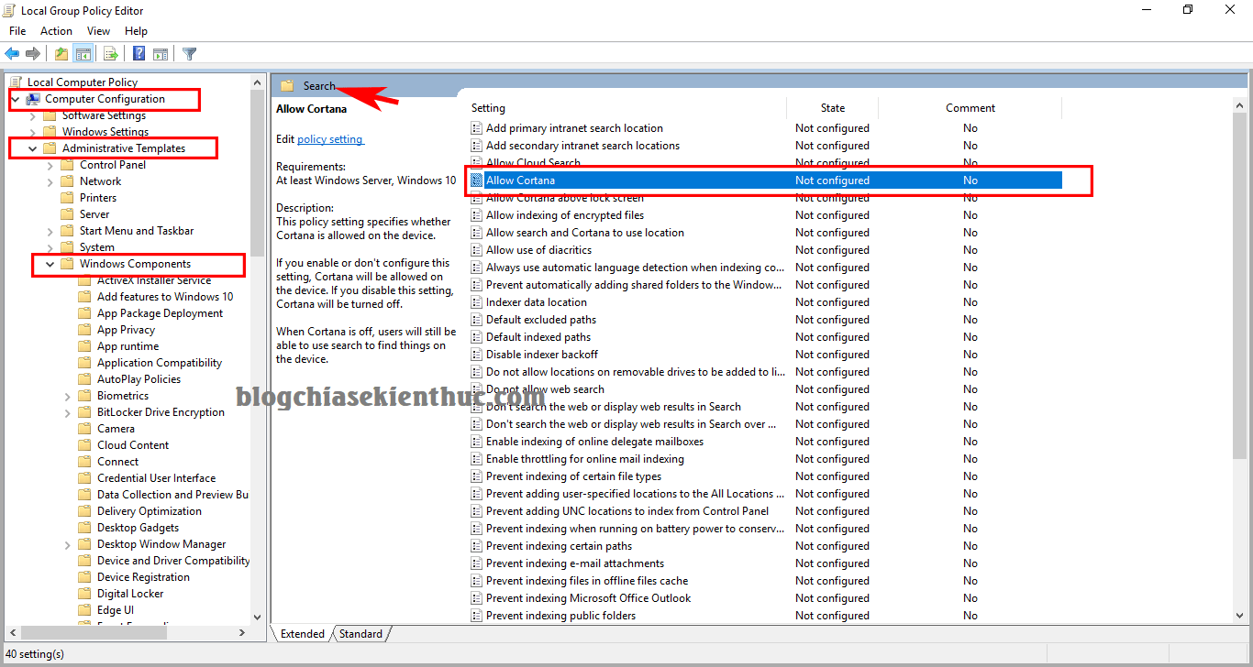The image size is (1253, 667).
Task: Click the Filter funnel toolbar icon
Action: point(189,54)
